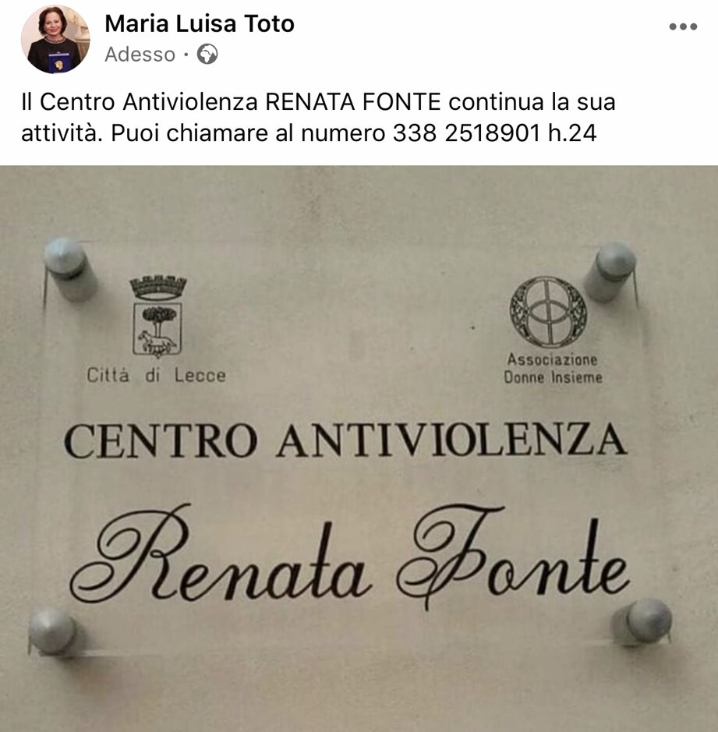Click the 'Città di Lecce' caption text
This screenshot has height=732, width=718.
tap(156, 375)
